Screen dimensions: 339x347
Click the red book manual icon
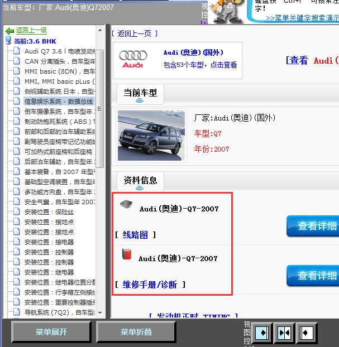pyautogui.click(x=127, y=254)
